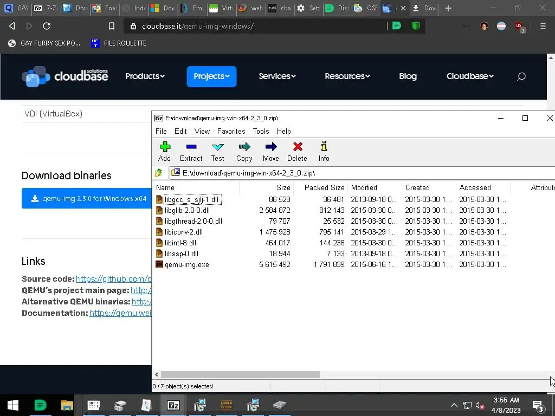
Task: Open the Windows Start menu
Action: point(13,405)
